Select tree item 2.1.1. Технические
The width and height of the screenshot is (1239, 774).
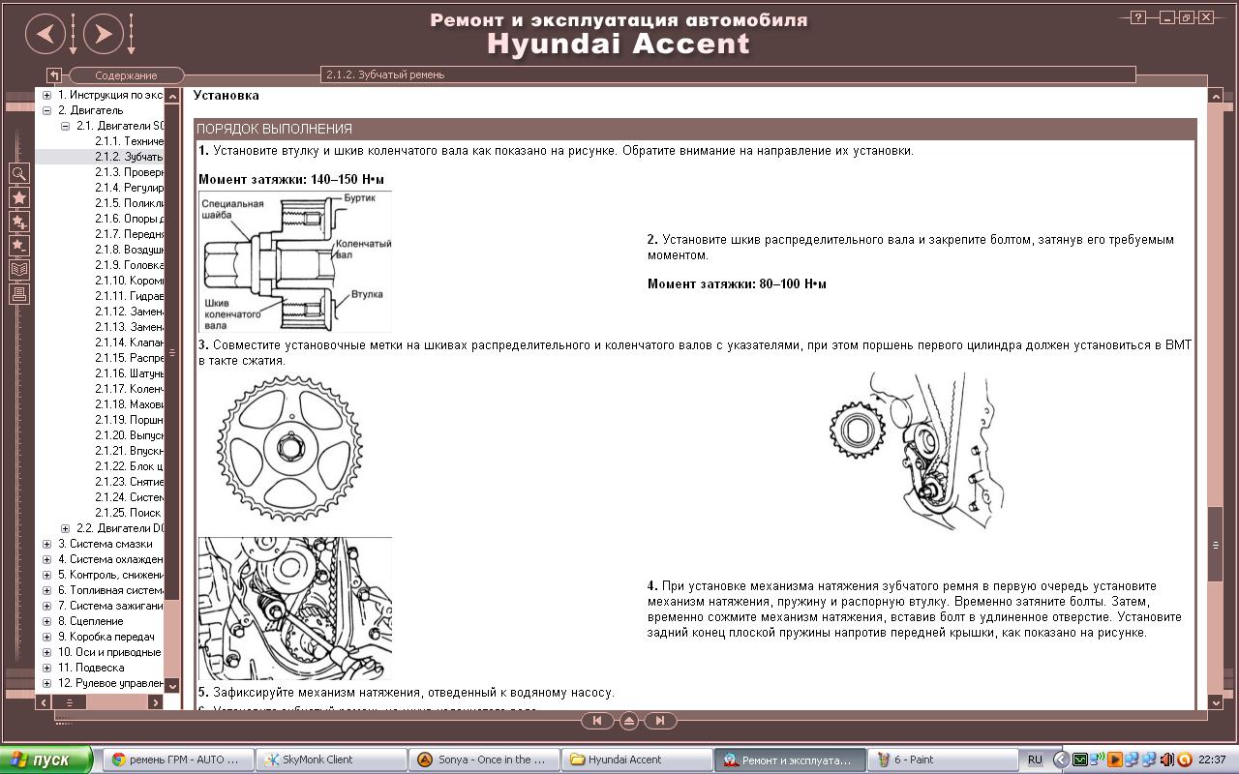pos(129,141)
